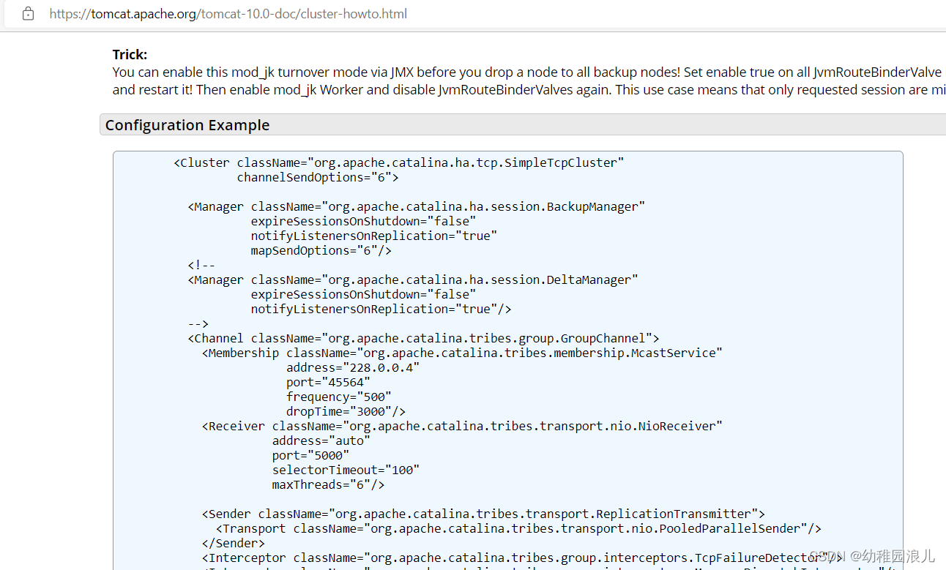Screen dimensions: 946x570
Task: Click the address="auto" line
Action: [x=321, y=440]
